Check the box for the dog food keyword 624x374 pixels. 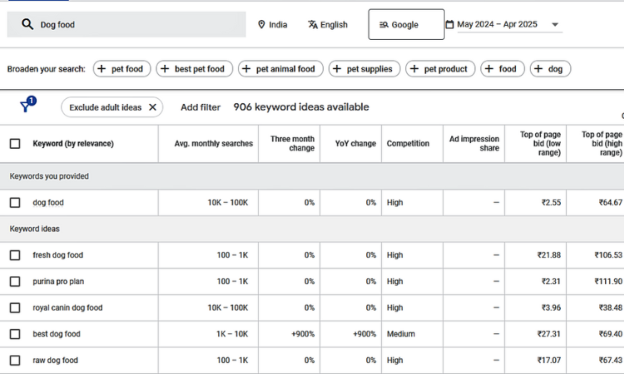pos(15,203)
